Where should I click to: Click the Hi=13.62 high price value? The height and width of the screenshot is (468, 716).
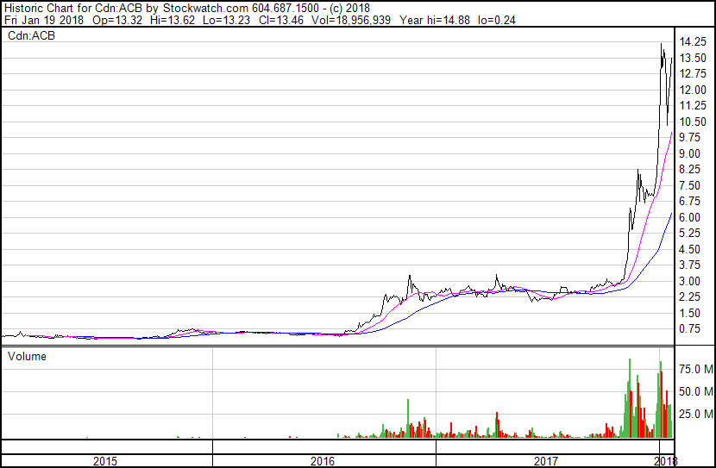click(172, 21)
